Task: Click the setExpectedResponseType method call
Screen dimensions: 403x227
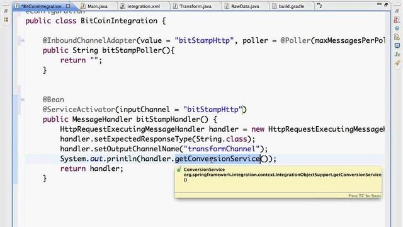Action: (x=143, y=139)
